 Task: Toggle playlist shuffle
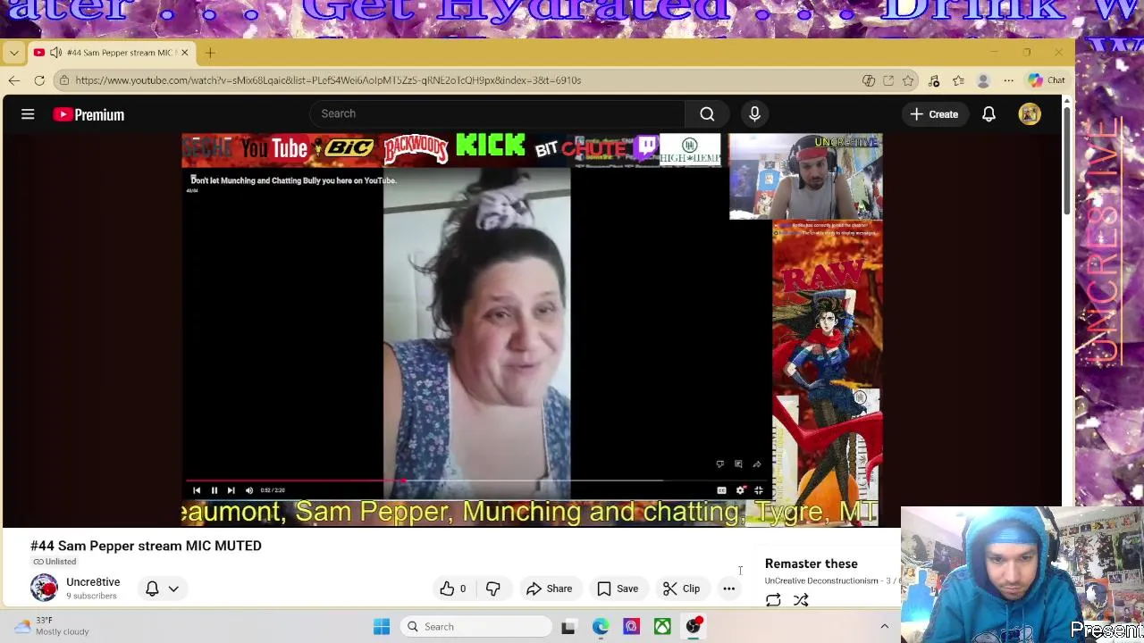pyautogui.click(x=801, y=600)
